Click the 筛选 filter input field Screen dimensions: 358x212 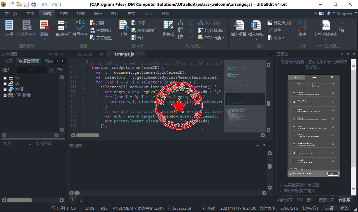(x=32, y=70)
